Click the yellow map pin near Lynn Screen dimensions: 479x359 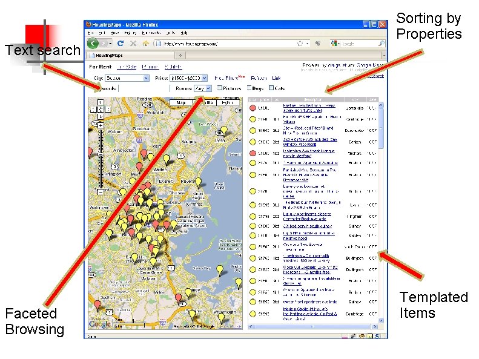tap(224, 131)
